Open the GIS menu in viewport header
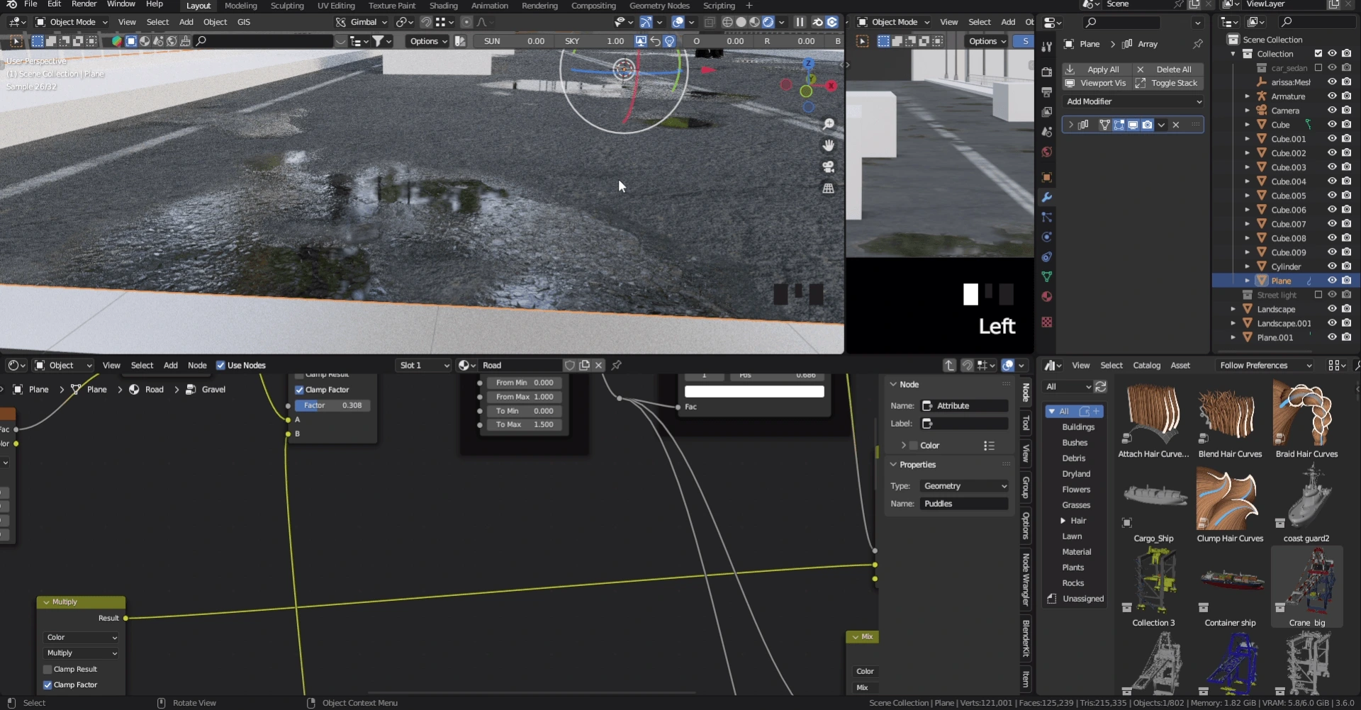 (244, 22)
